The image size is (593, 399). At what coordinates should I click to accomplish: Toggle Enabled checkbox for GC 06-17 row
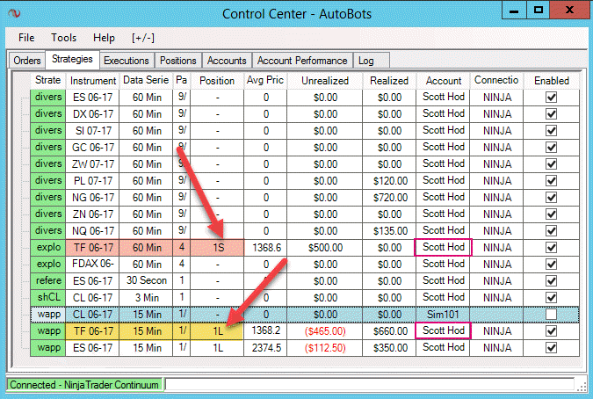tap(551, 148)
